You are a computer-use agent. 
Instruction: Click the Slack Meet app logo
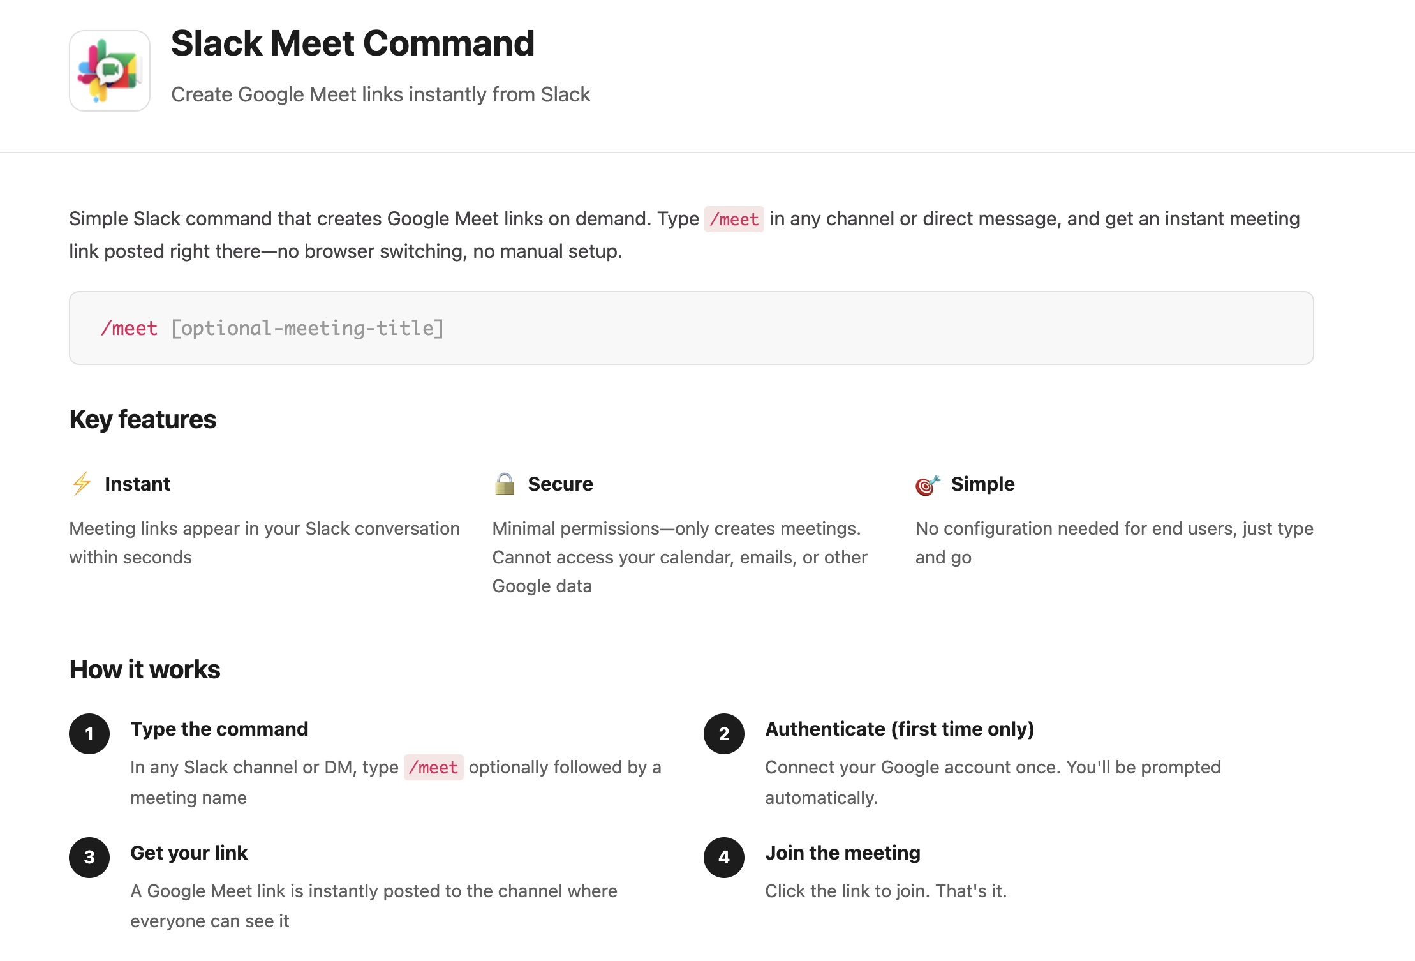tap(110, 71)
